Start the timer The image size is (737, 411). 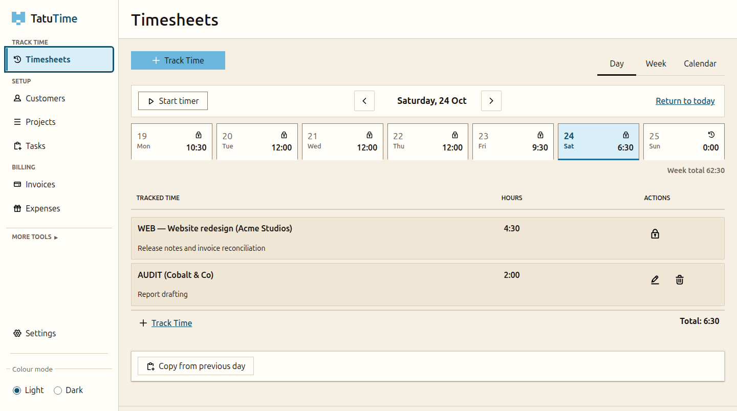pos(173,101)
